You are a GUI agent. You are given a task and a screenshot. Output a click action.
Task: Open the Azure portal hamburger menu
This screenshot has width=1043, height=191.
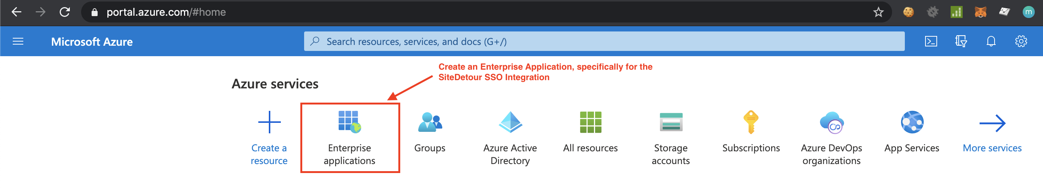click(x=18, y=41)
